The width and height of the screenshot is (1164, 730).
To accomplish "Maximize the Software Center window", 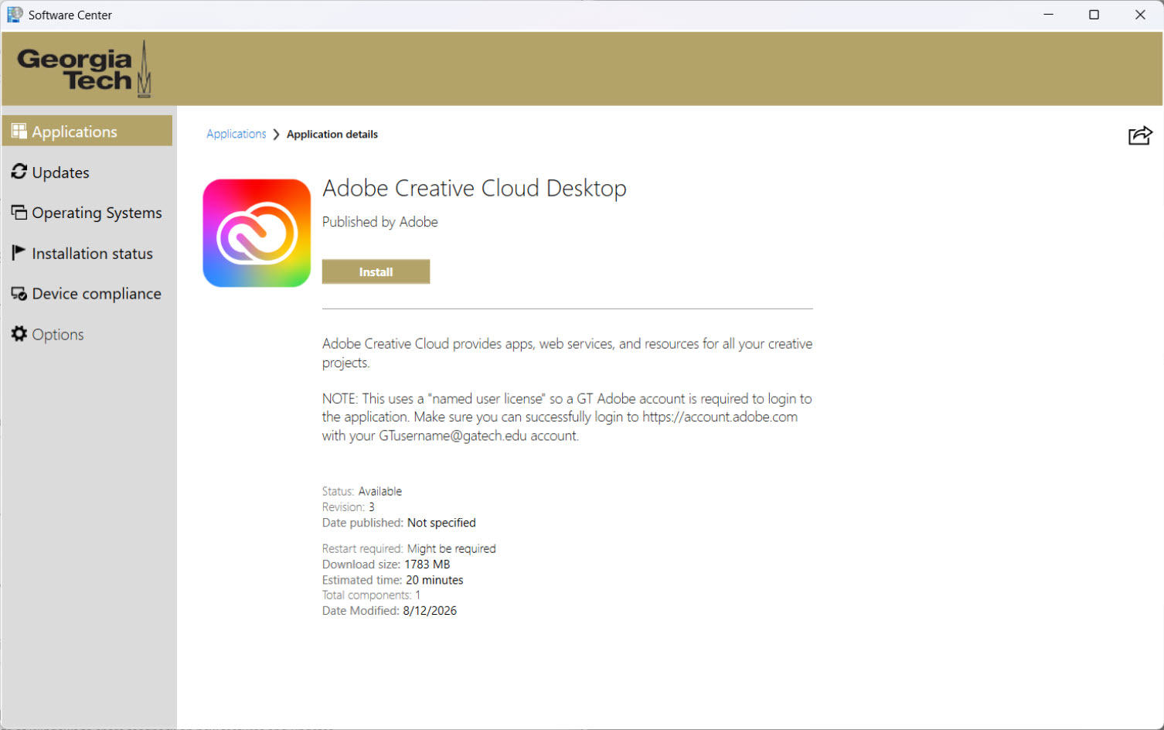I will coord(1094,15).
